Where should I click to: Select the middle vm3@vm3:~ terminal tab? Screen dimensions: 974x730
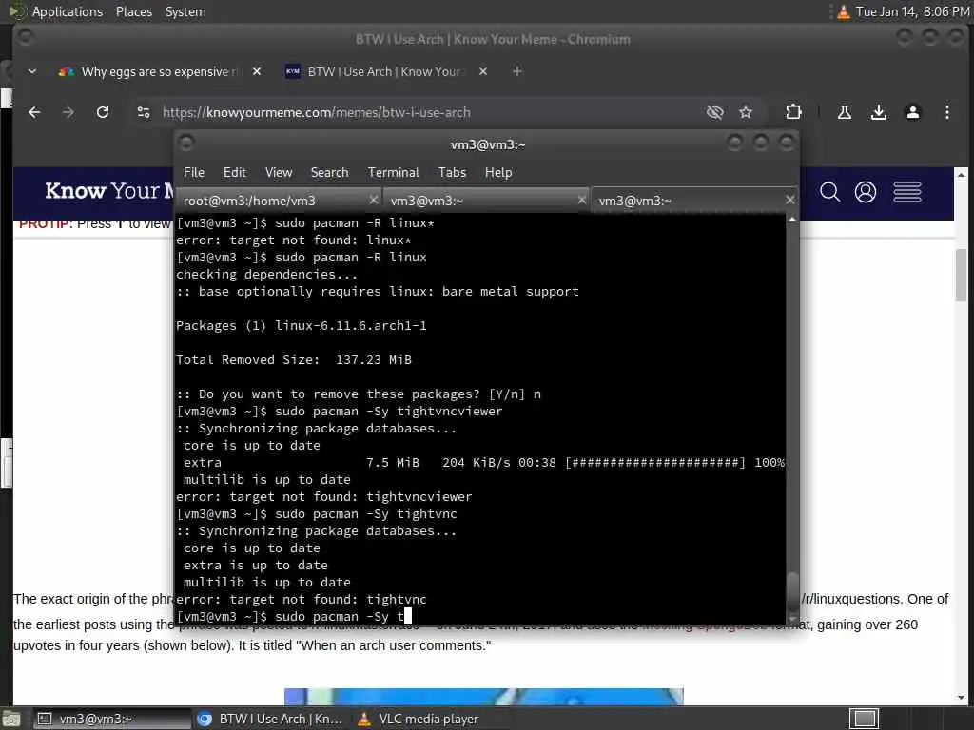[486, 201]
